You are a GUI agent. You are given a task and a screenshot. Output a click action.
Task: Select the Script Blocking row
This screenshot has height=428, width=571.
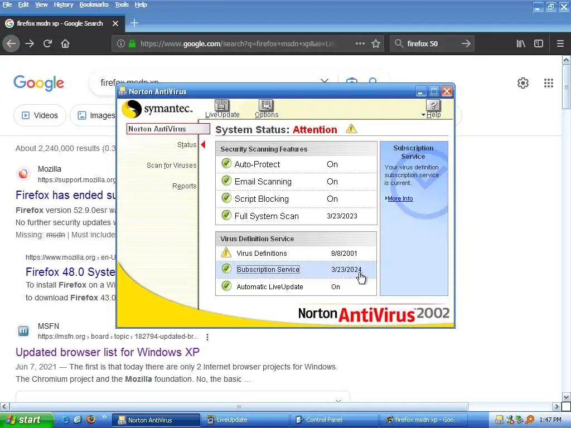(x=296, y=199)
